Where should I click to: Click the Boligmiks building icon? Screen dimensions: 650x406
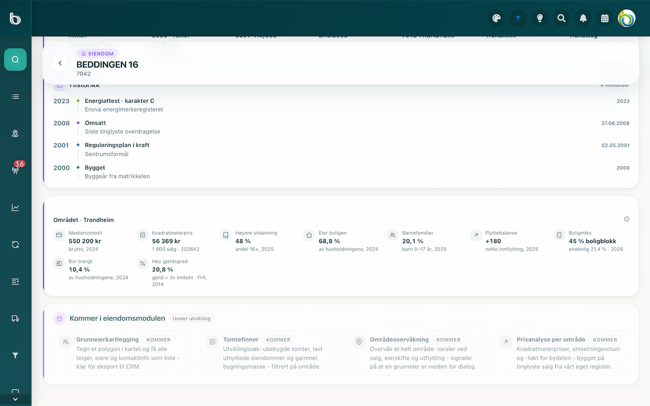pos(560,235)
